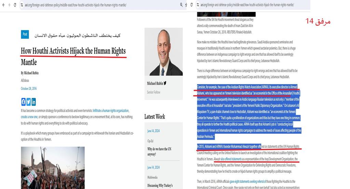This screenshot has height=189, width=350.
Task: Click Michael Rubin's portrait photo
Action: click(164, 52)
